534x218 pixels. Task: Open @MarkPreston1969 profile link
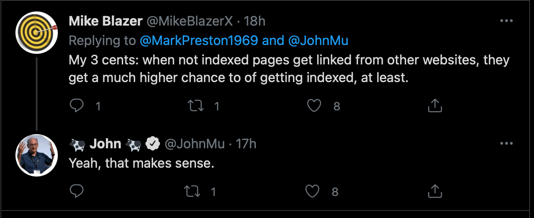click(199, 41)
